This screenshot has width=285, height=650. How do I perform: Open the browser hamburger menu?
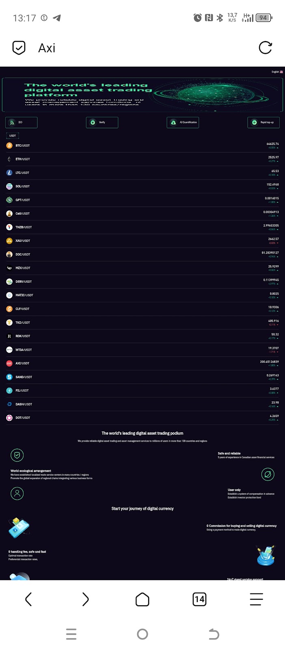(256, 599)
